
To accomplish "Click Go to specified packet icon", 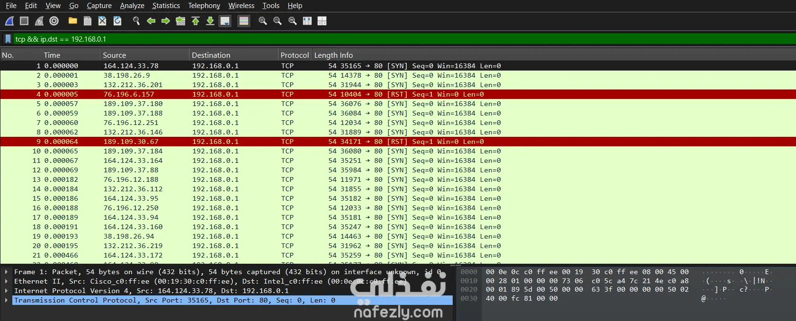I will [x=180, y=21].
